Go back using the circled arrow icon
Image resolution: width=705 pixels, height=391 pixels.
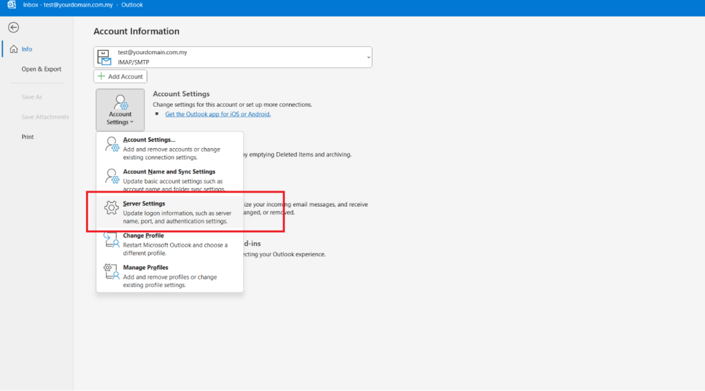click(14, 28)
